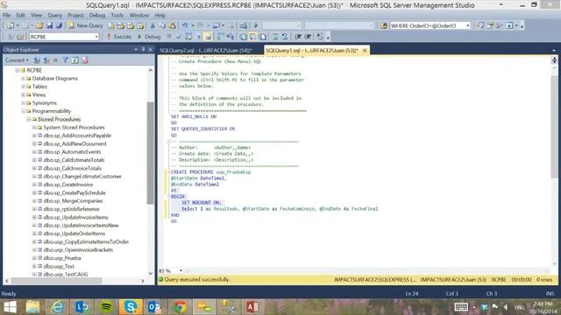This screenshot has height=315, width=561.
Task: Expand the Synonyms folder
Action: 23,103
